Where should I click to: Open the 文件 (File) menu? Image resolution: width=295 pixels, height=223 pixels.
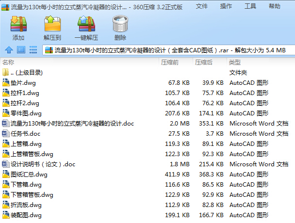[x=202, y=6]
